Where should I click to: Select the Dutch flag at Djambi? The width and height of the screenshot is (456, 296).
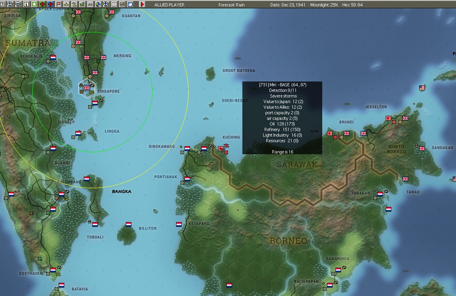[53, 149]
